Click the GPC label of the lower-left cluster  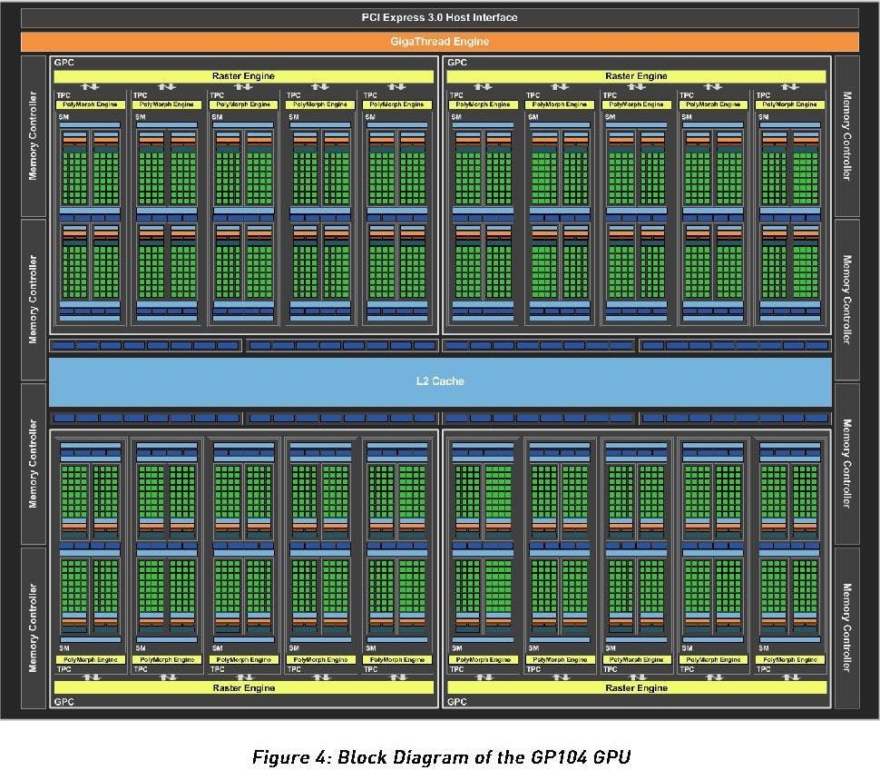pyautogui.click(x=64, y=702)
